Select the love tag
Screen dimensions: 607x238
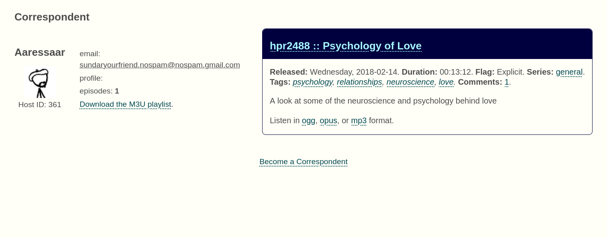tap(446, 82)
